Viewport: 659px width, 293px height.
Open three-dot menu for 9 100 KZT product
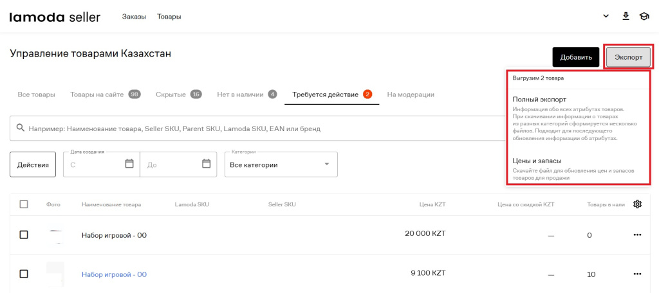[638, 274]
